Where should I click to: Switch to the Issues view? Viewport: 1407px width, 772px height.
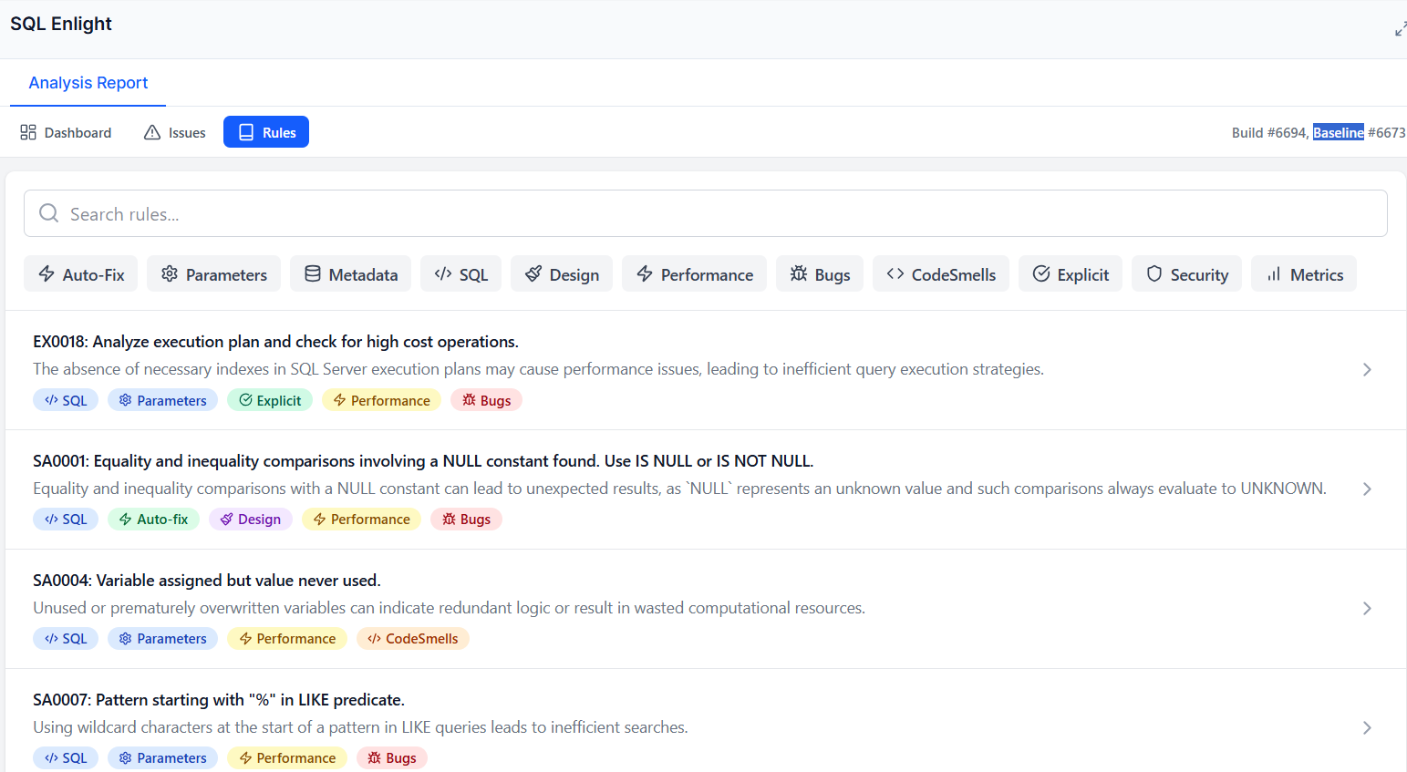[175, 132]
